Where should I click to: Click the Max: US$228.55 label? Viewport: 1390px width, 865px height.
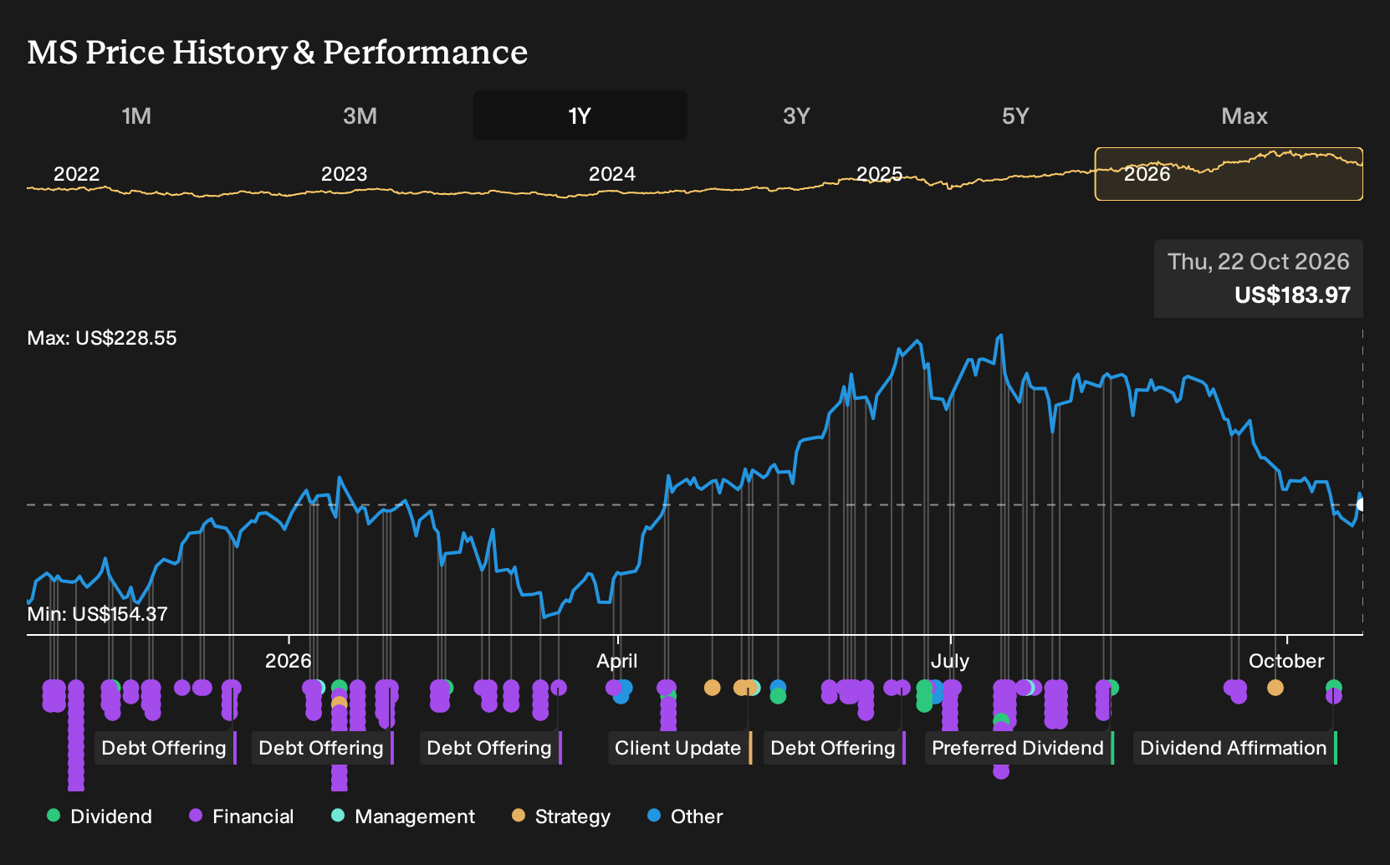click(x=102, y=338)
